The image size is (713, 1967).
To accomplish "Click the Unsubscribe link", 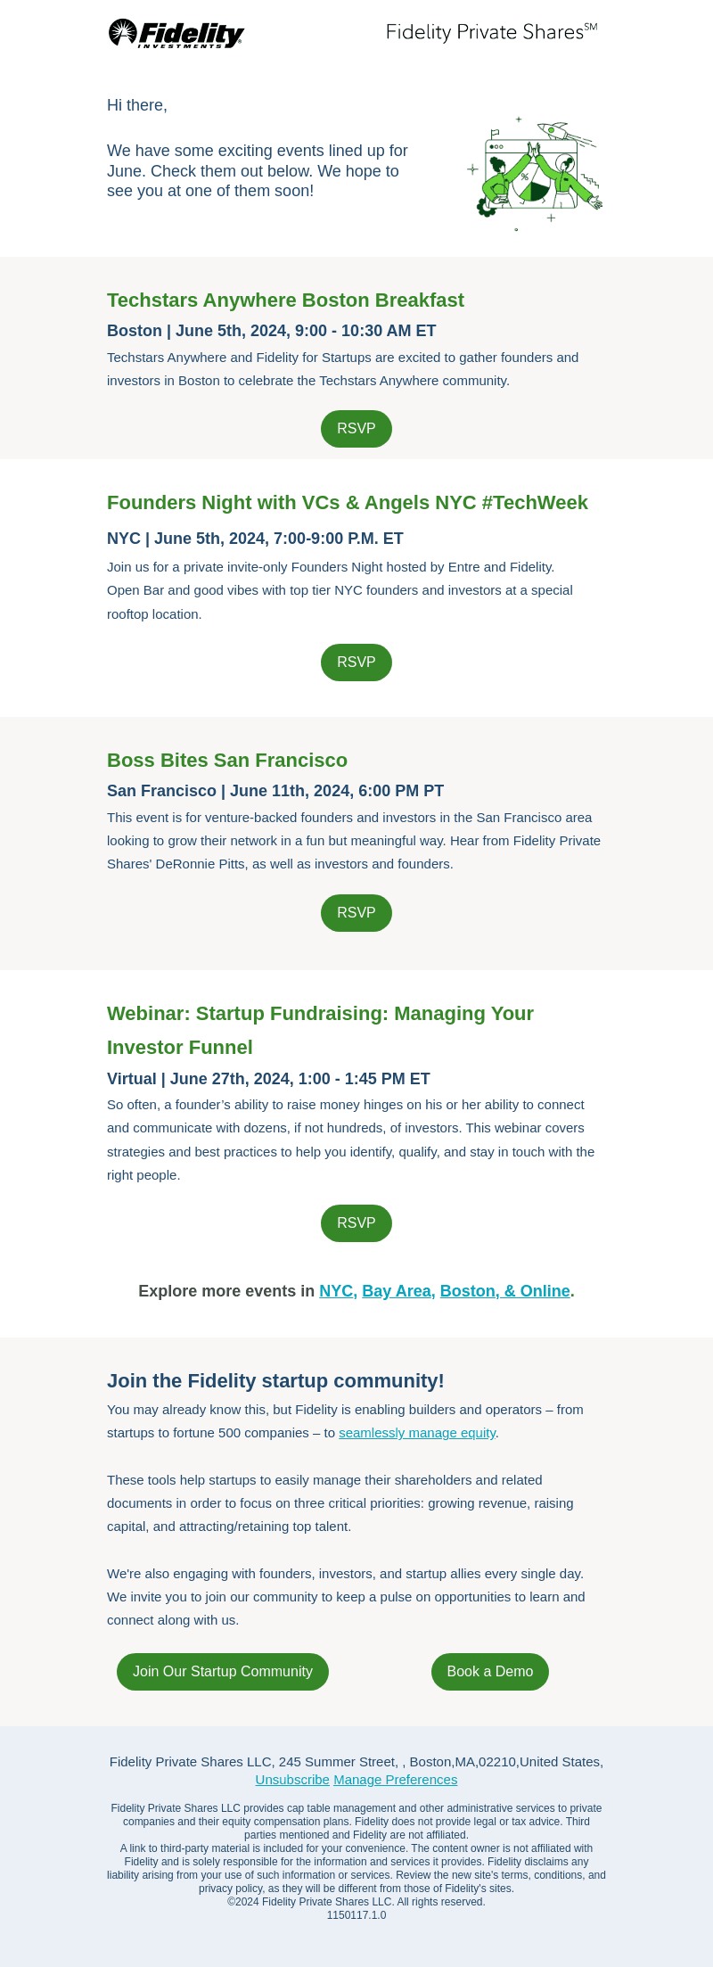I will 292,1780.
